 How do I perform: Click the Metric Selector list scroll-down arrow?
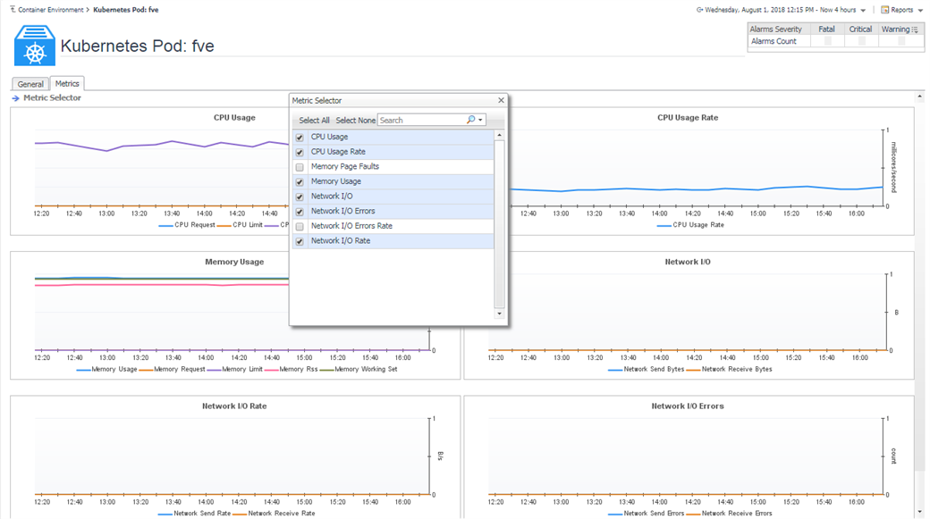click(x=499, y=314)
